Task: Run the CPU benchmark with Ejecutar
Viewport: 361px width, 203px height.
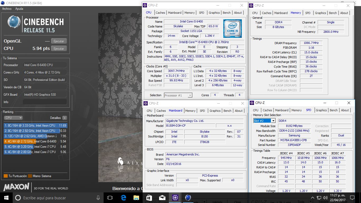Action: tap(59, 49)
